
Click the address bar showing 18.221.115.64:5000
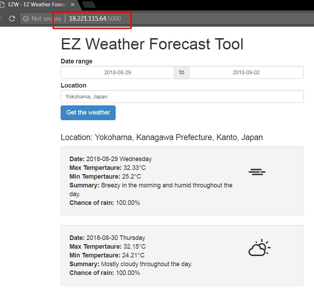pyautogui.click(x=95, y=19)
